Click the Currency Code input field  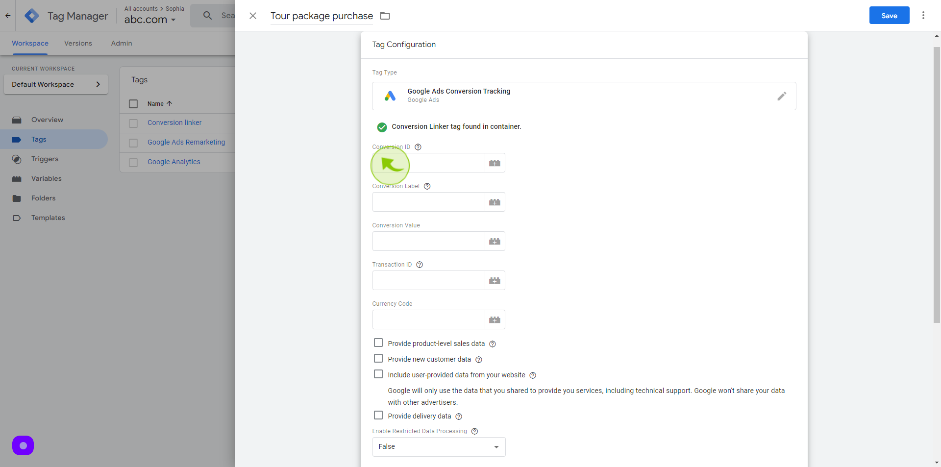coord(429,320)
